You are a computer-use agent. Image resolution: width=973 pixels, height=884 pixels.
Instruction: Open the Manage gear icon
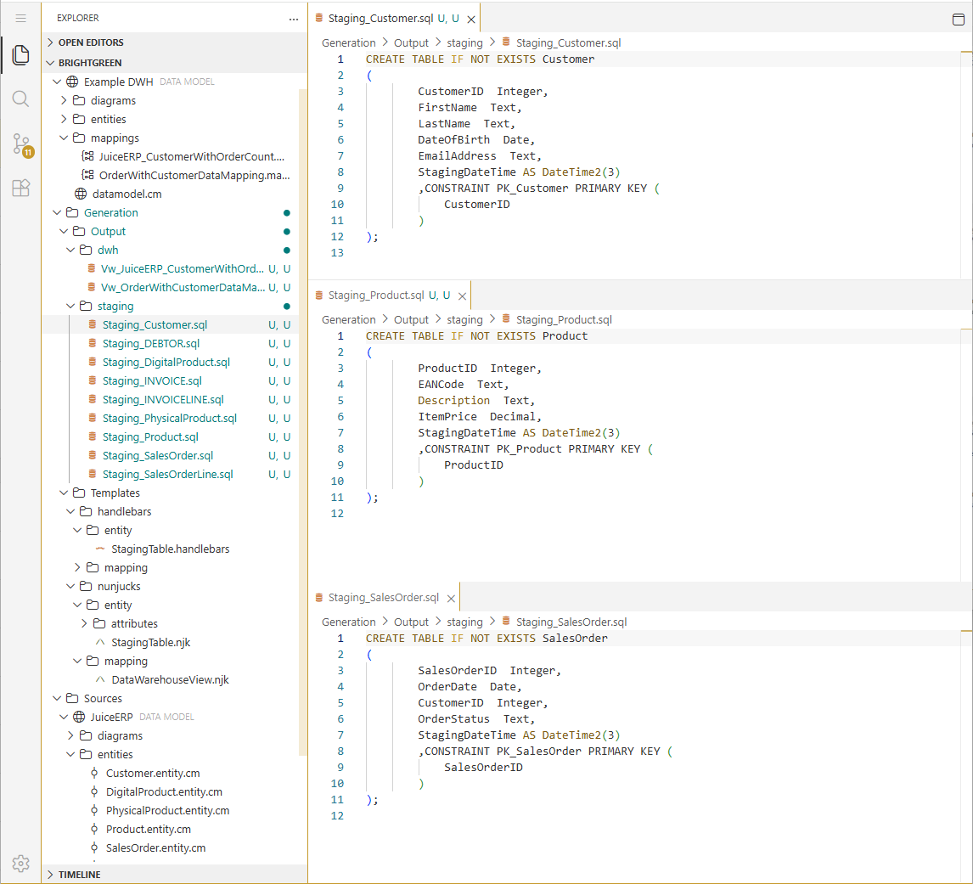[x=20, y=863]
